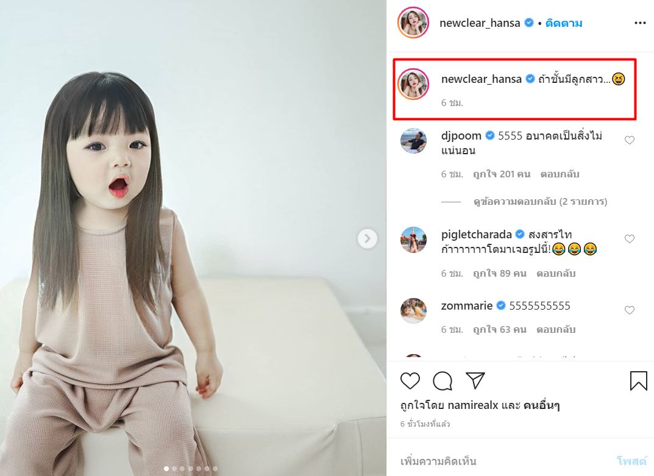Follow newclear_hansa with ติดตาม

(564, 23)
